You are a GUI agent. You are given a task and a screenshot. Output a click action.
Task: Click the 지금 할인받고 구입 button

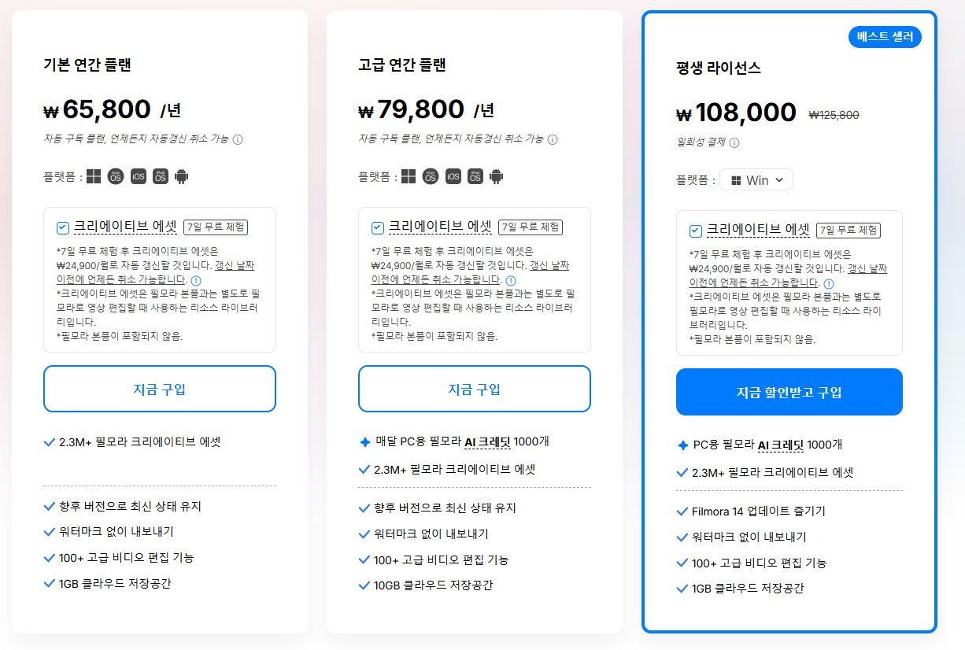click(789, 391)
